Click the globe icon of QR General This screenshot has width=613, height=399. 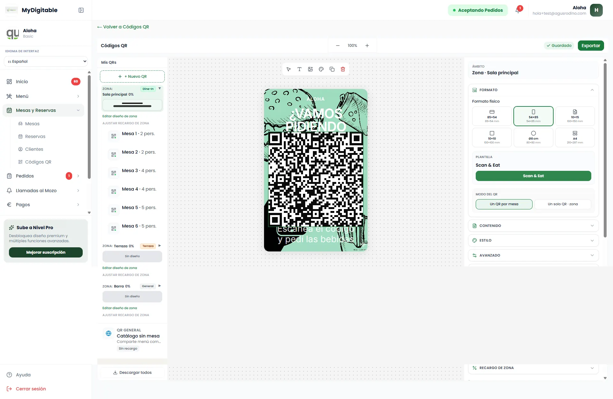(x=109, y=333)
